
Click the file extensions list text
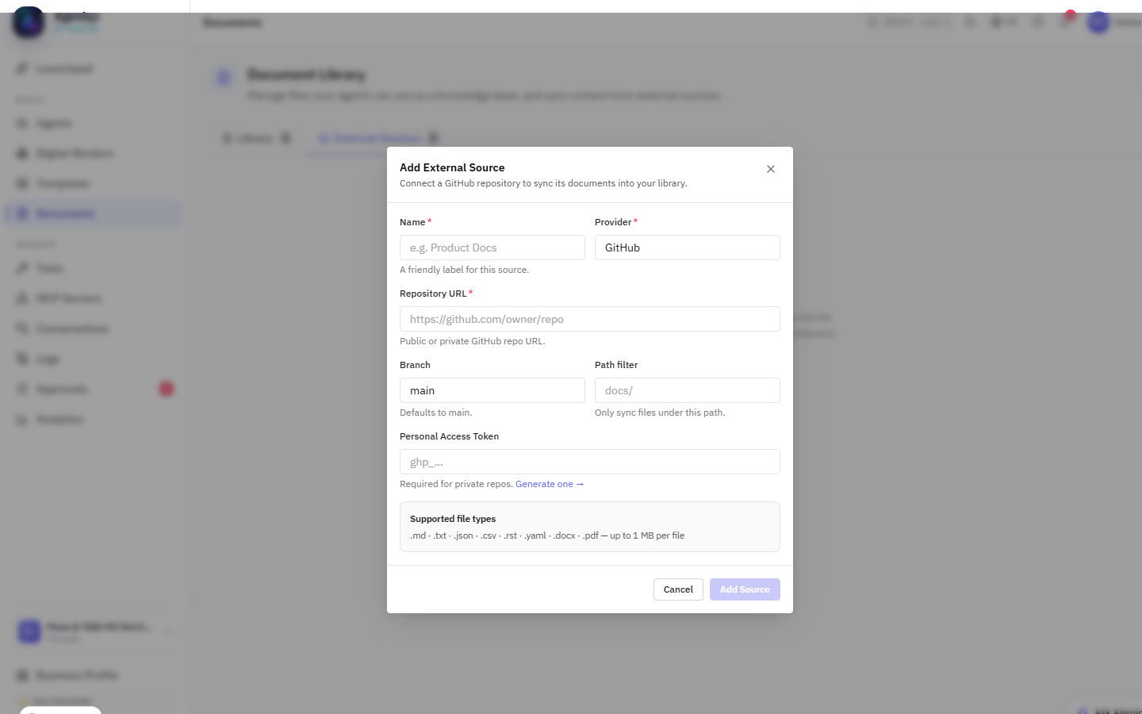pyautogui.click(x=547, y=535)
